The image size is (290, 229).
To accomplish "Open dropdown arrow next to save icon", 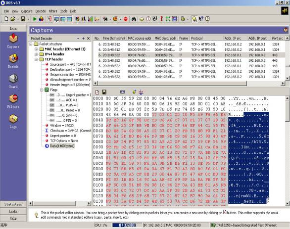I will pos(28,19).
